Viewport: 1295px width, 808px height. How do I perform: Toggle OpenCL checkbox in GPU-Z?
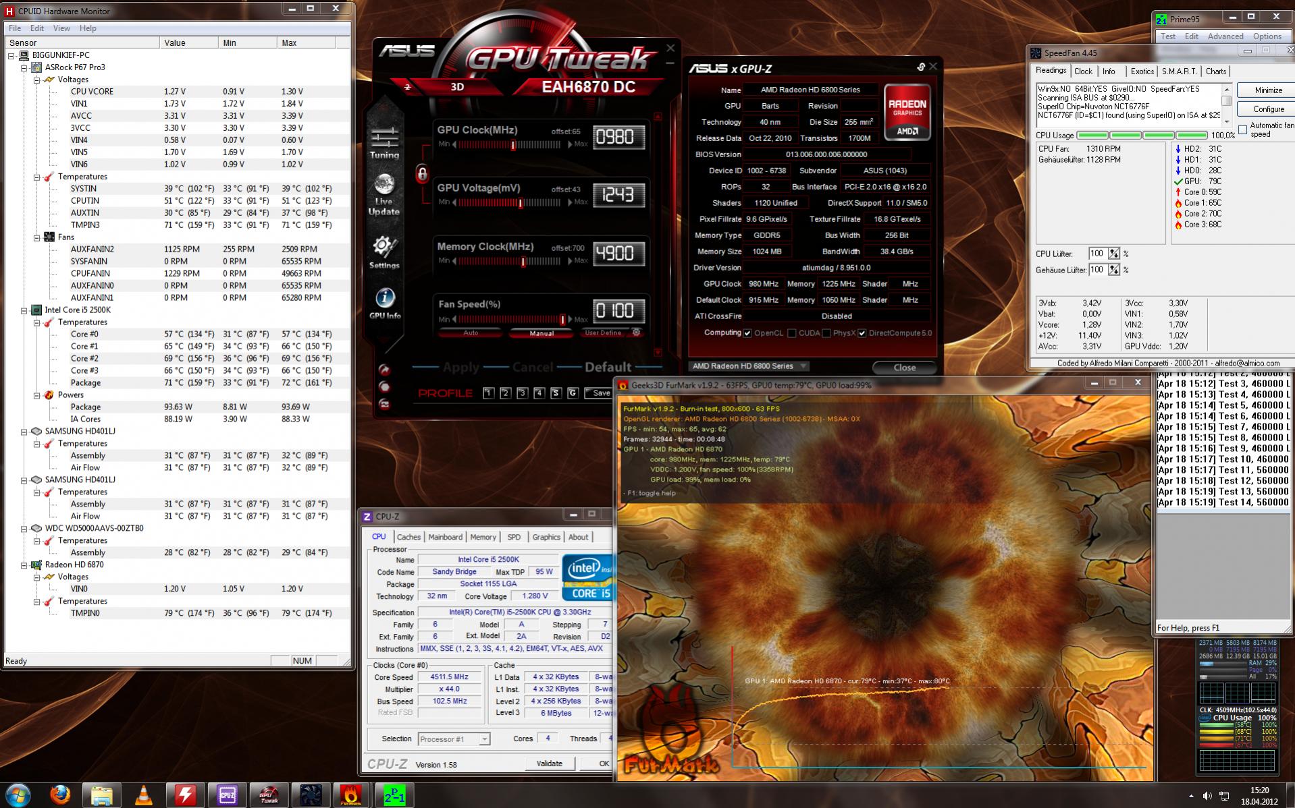747,333
